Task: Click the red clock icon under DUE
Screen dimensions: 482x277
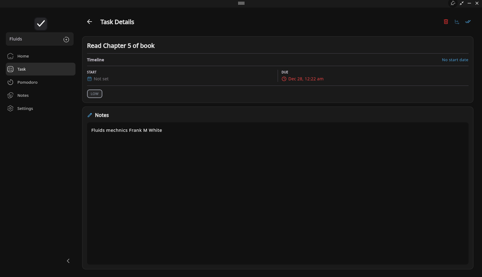Action: 284,79
